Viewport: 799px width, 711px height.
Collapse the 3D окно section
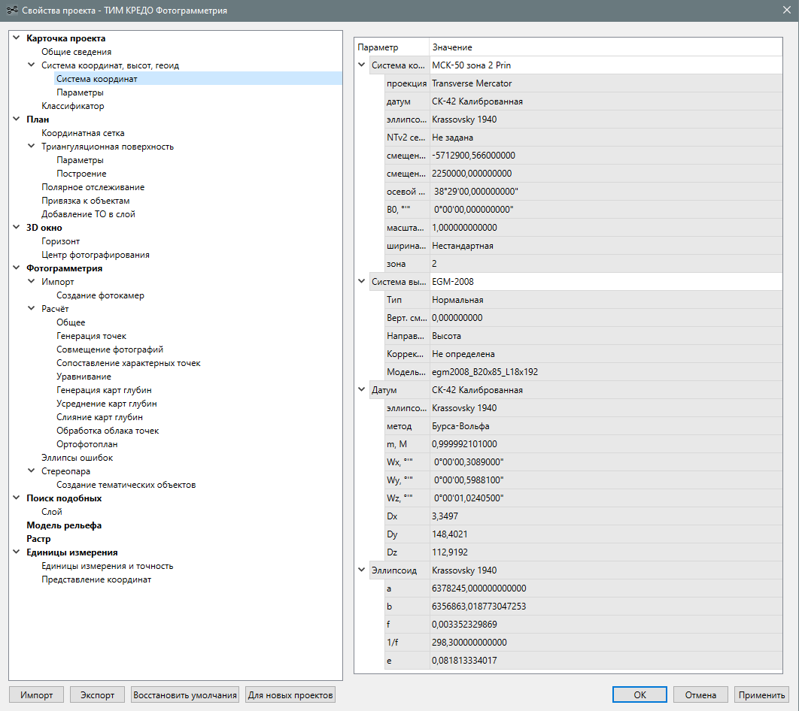tap(17, 228)
